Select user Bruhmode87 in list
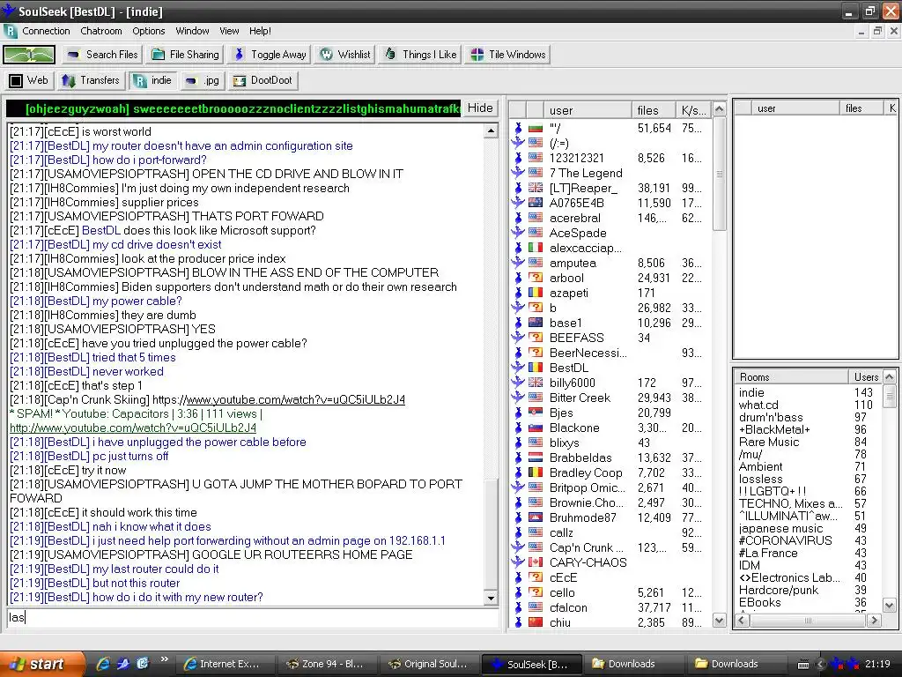The width and height of the screenshot is (902, 677). pos(583,517)
